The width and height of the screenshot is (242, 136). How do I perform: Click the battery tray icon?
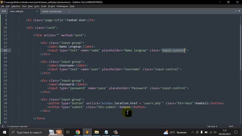point(206,132)
